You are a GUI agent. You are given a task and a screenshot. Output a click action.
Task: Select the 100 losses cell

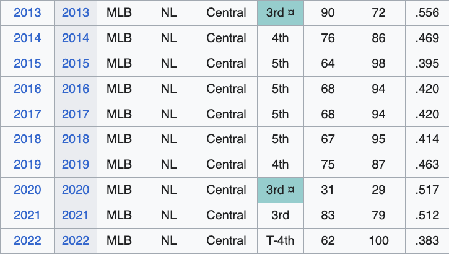click(378, 240)
